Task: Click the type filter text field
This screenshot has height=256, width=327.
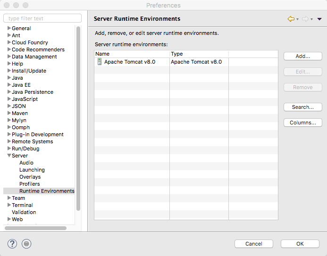Action: point(42,18)
